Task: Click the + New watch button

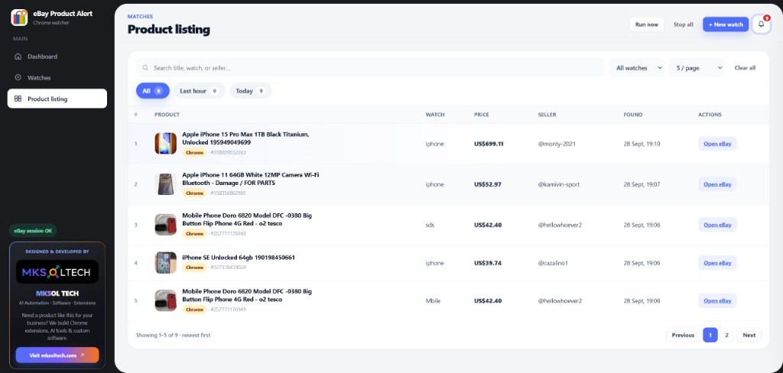Action: (726, 24)
